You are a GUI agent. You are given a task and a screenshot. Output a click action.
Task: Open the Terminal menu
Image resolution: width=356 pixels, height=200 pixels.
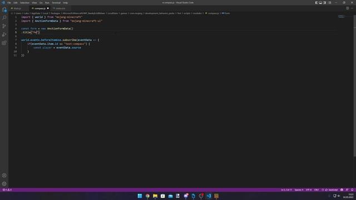tap(56, 3)
